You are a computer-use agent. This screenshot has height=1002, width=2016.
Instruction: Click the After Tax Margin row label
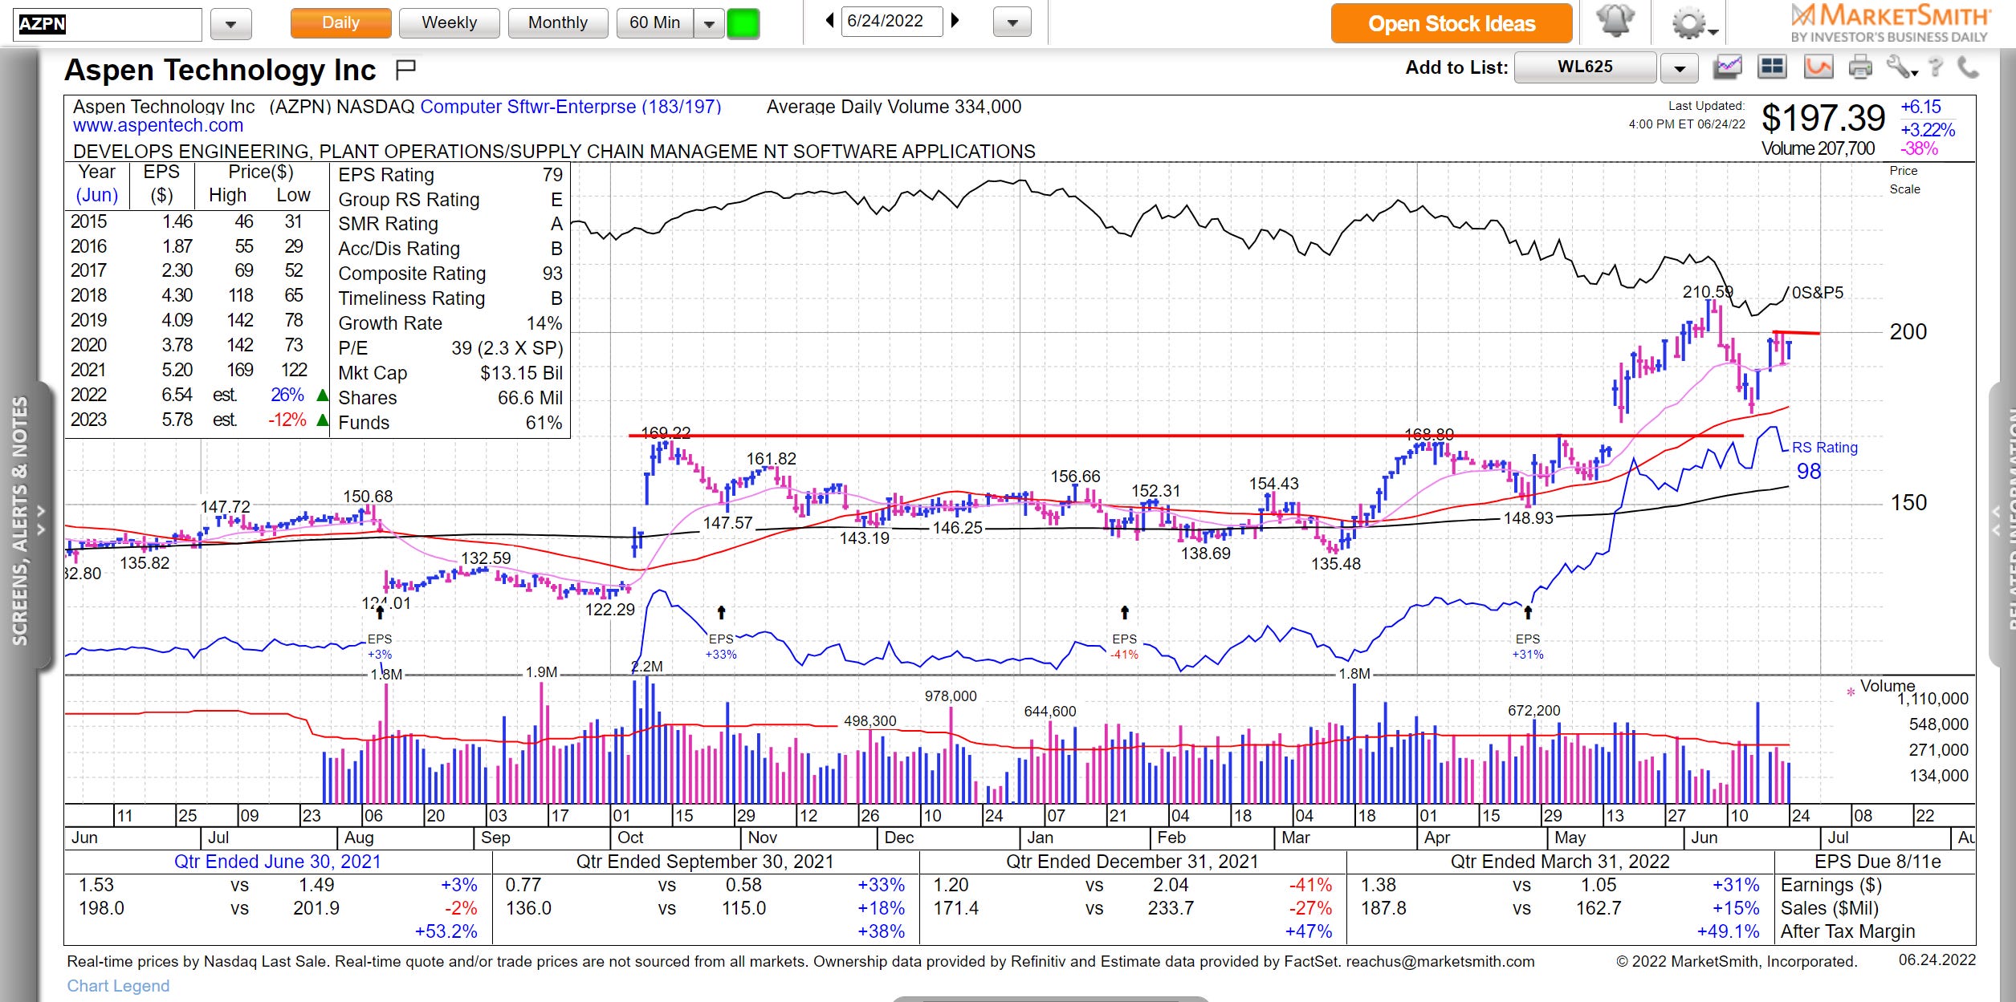[x=1847, y=931]
